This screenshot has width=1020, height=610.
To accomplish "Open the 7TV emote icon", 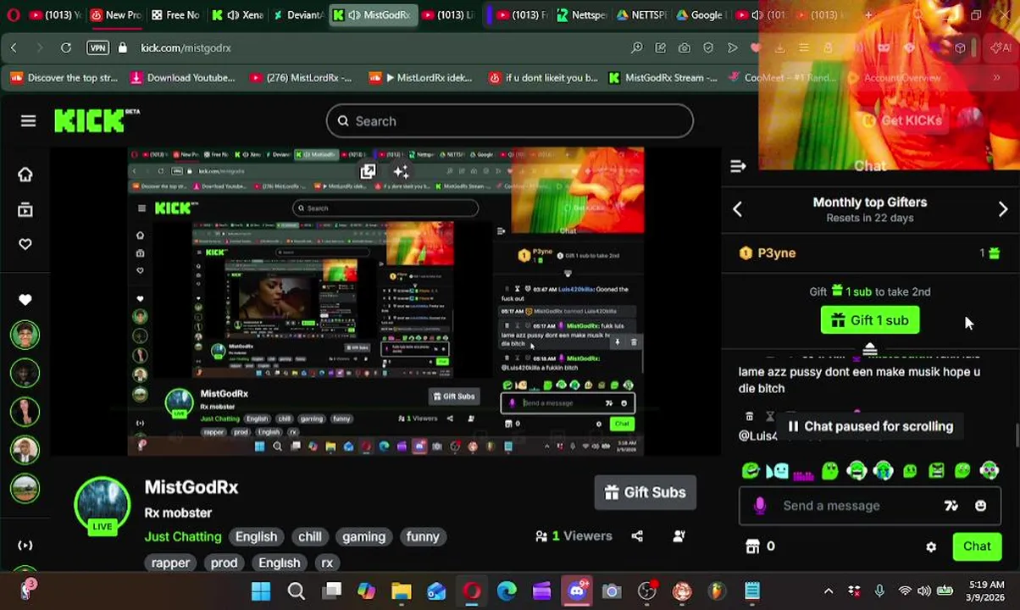I will coord(951,506).
